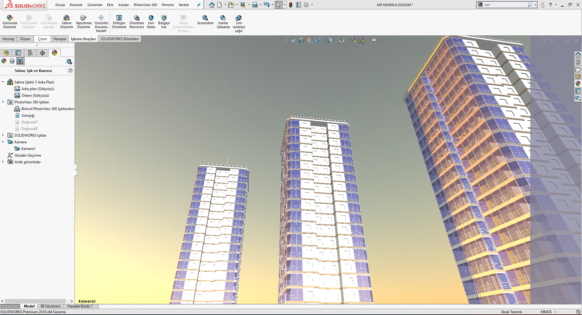This screenshot has width=582, height=315.
Task: Open Custom Properties in task pane
Action: [x=578, y=91]
